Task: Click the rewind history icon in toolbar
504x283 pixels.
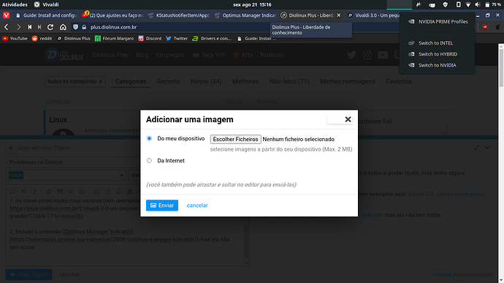Action: point(30,27)
